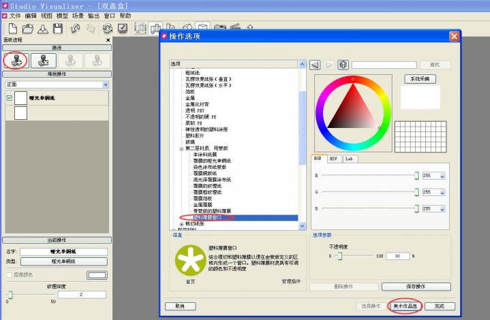Switch to the HSV color tab
The width and height of the screenshot is (490, 320).
333,159
